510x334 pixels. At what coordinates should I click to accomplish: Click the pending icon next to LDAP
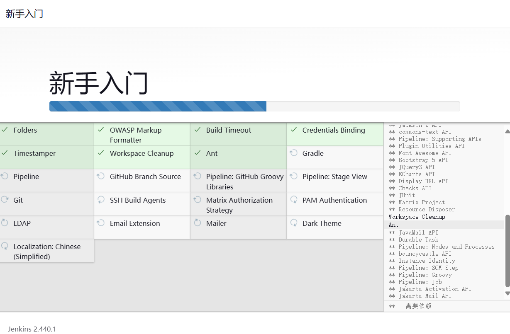coord(5,223)
